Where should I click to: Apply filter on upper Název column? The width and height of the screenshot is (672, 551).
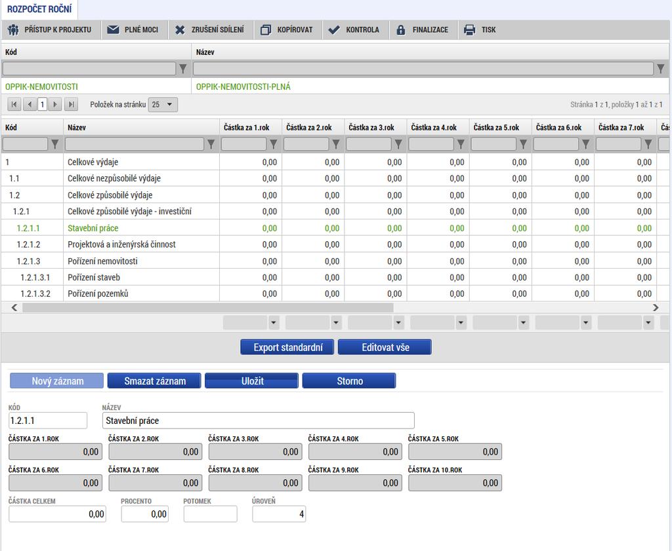(660, 68)
